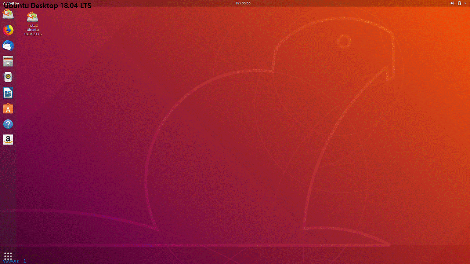Click the Show Applications grid icon
The image size is (470, 264).
tap(8, 255)
